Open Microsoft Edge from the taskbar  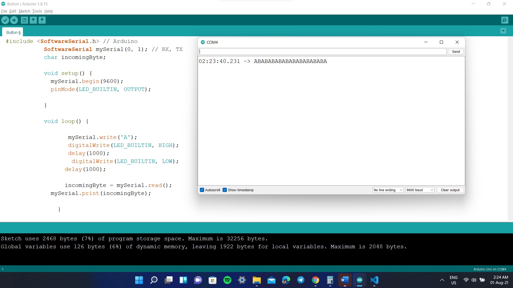(286, 280)
